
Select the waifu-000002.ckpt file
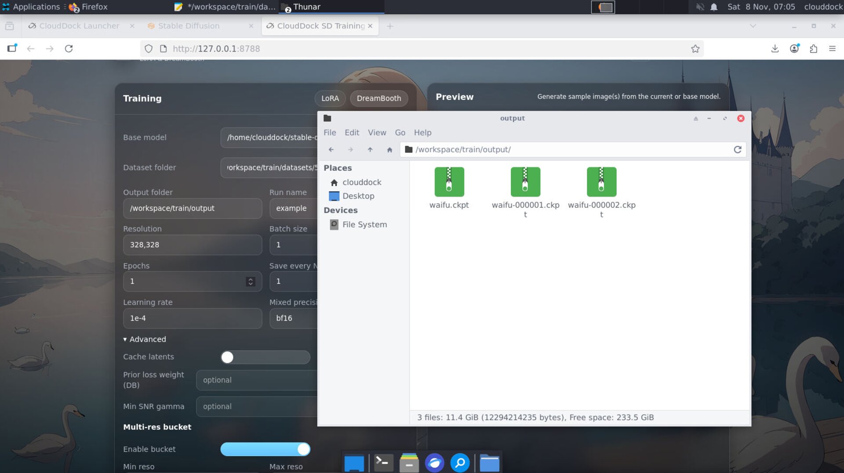pyautogui.click(x=601, y=182)
